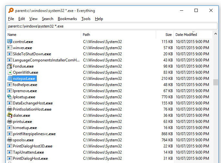Image resolution: width=221 pixels, height=163 pixels.
Task: Sort results by the Size column header
Action: [165, 35]
